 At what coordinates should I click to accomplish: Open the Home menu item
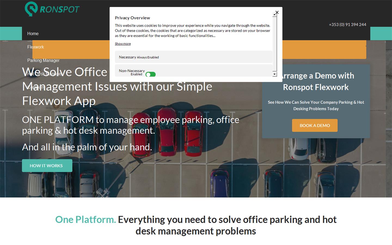33,33
